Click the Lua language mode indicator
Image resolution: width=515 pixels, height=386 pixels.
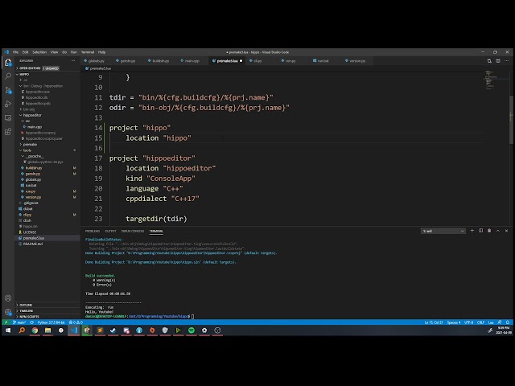tap(491, 322)
